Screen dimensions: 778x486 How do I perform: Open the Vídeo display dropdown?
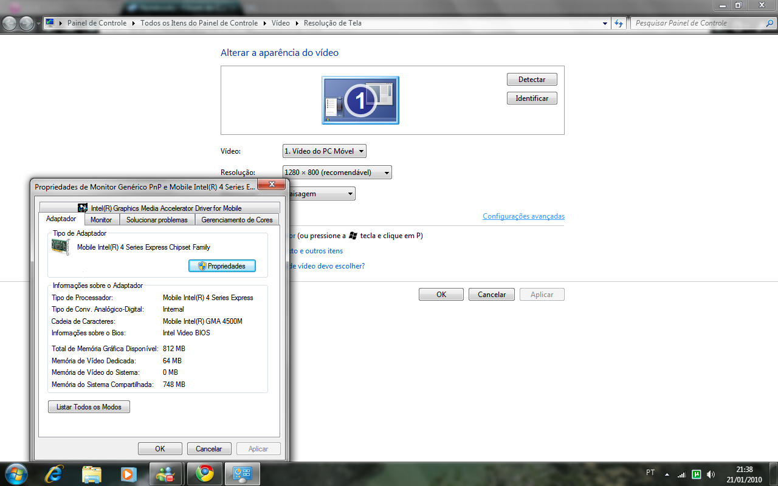click(x=325, y=151)
